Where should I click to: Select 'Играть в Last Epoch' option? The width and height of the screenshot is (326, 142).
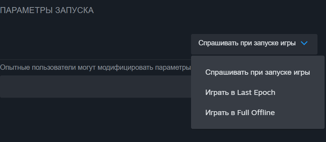pos(240,93)
